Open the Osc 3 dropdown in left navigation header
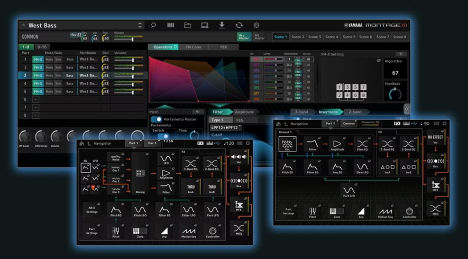The image size is (468, 259). click(x=153, y=143)
